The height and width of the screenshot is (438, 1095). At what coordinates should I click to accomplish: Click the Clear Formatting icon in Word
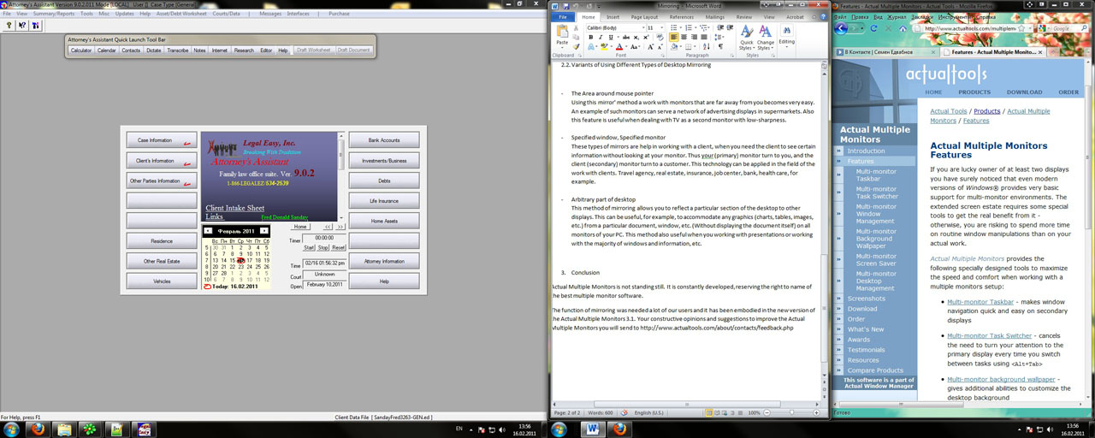click(x=660, y=37)
